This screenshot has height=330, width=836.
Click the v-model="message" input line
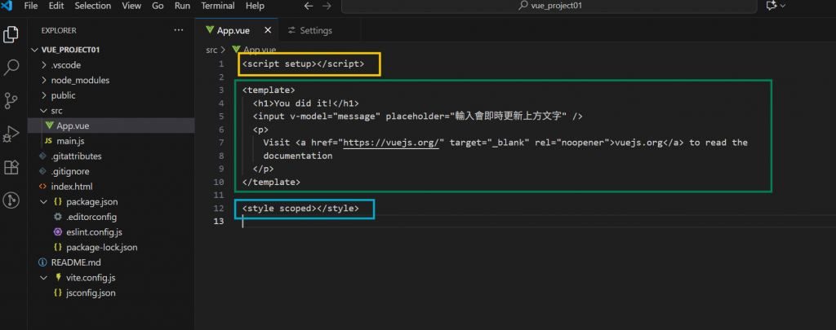click(x=417, y=116)
